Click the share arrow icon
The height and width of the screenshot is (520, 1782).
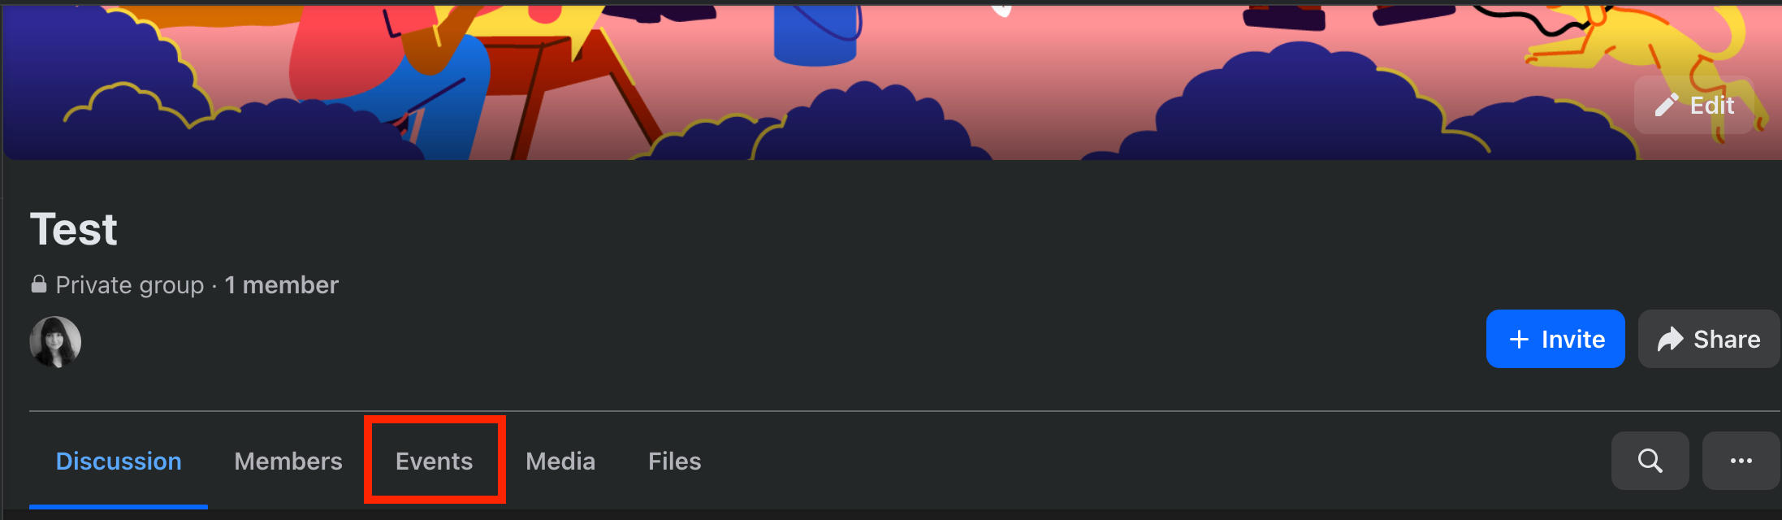1670,339
